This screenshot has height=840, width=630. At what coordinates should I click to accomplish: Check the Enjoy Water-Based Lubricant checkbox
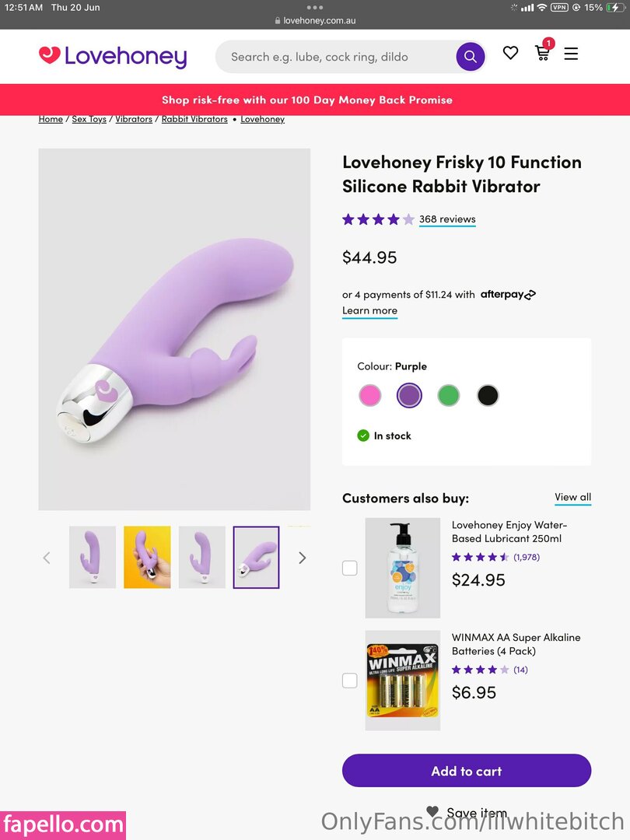coord(350,568)
